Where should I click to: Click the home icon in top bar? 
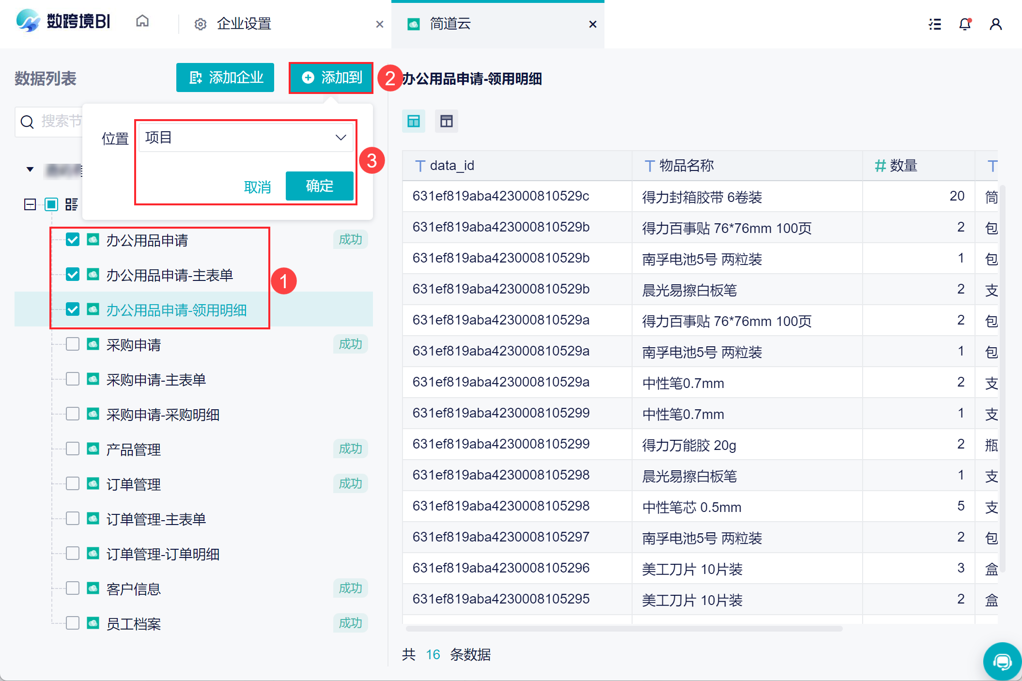tap(142, 22)
